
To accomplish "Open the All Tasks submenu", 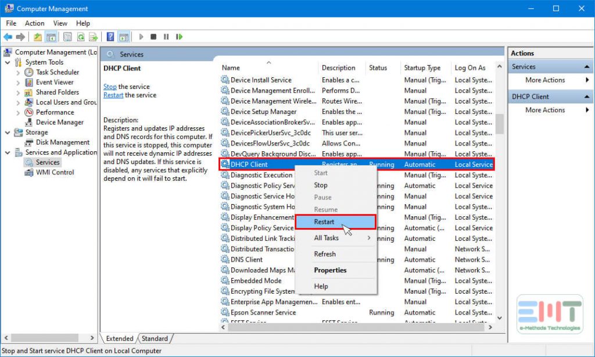I will coord(336,238).
